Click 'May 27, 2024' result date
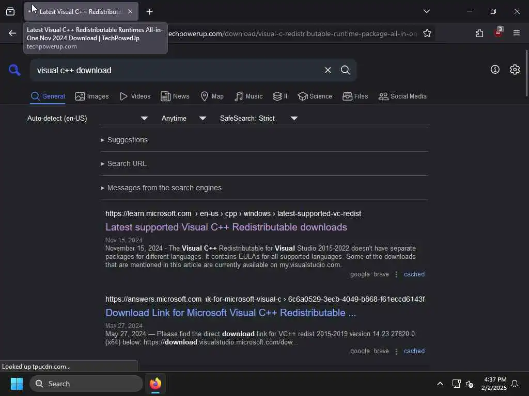 coord(124,326)
